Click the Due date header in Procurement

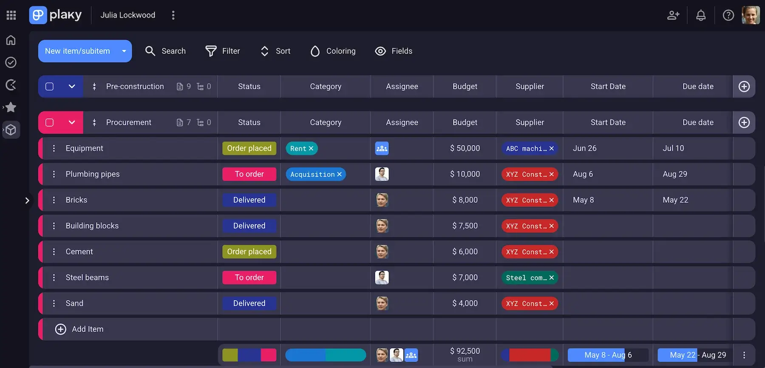tap(698, 122)
